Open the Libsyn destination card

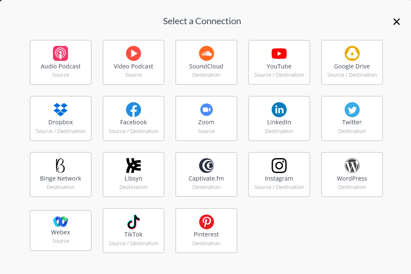pyautogui.click(x=134, y=174)
